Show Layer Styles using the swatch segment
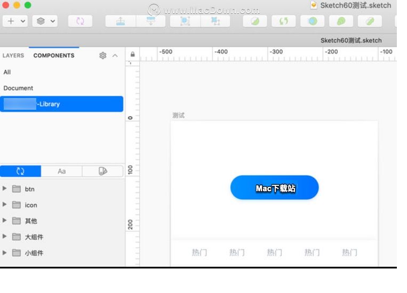Screen dimensions: 407x293 click(x=103, y=171)
